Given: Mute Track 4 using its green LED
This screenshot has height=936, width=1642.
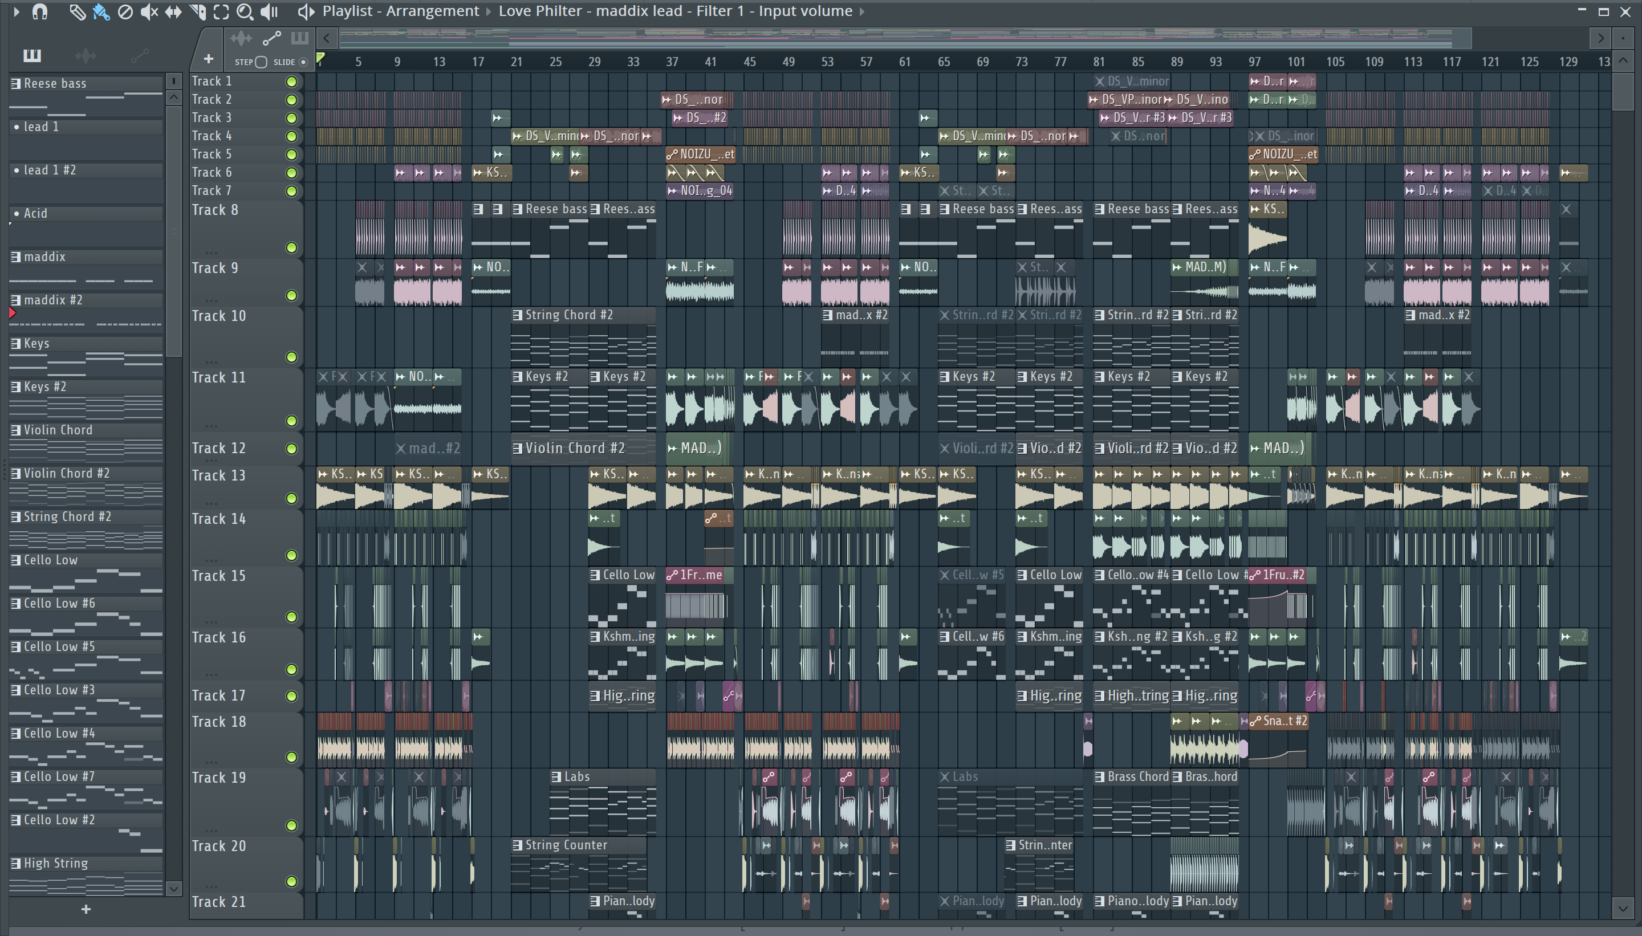Looking at the screenshot, I should pos(291,136).
